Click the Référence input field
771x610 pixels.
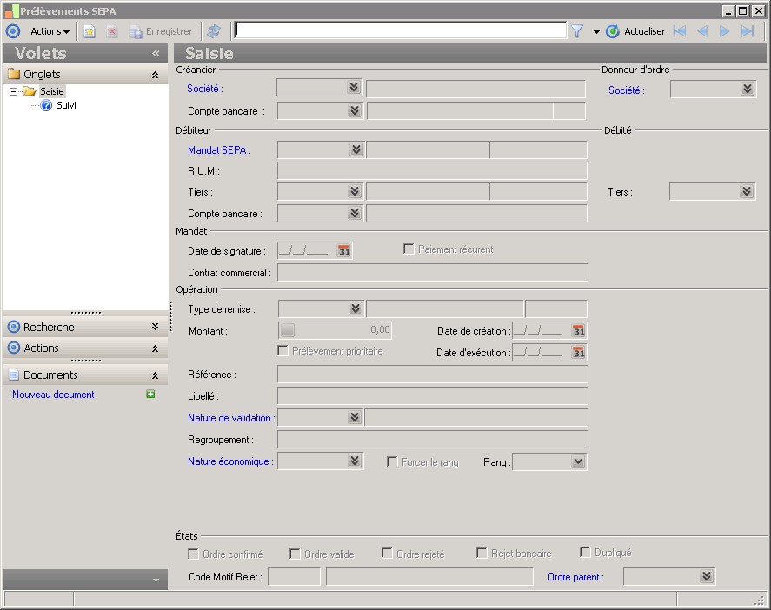click(433, 374)
